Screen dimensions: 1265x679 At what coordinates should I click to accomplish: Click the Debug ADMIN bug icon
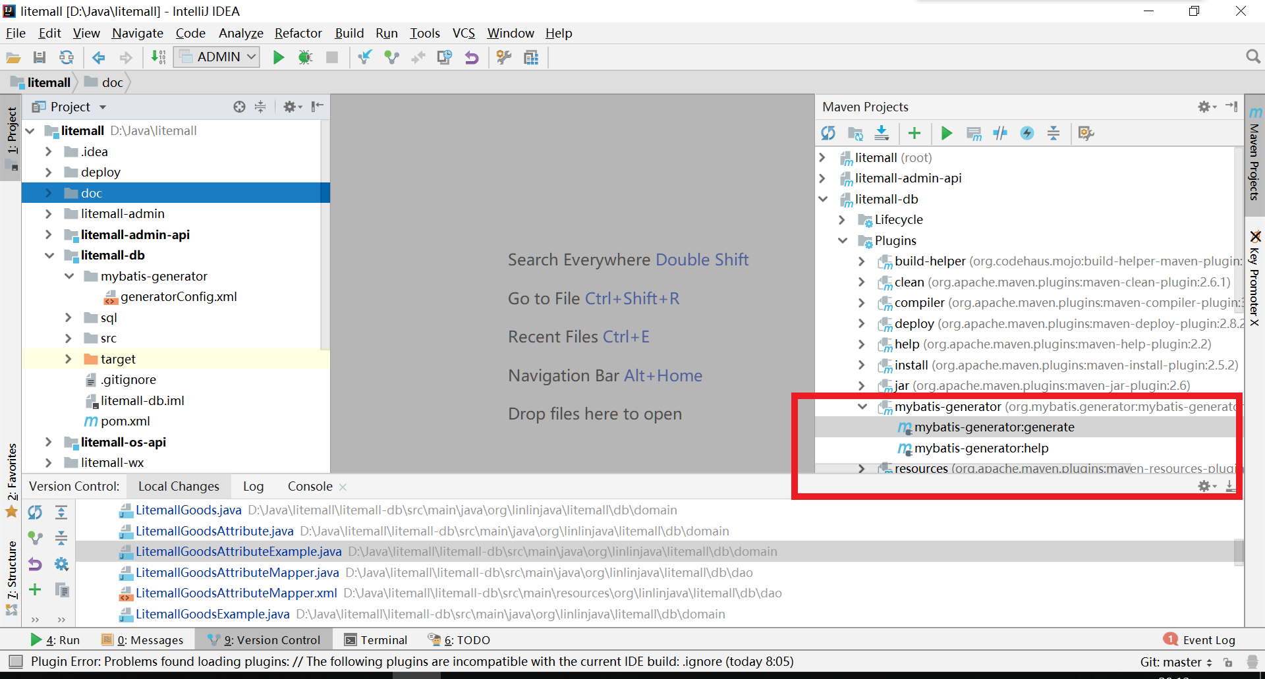coord(305,58)
